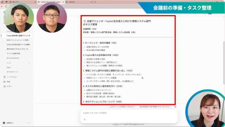This screenshot has height=127, width=225.
Task: Go back with the browser back arrow
Action: 2,6
